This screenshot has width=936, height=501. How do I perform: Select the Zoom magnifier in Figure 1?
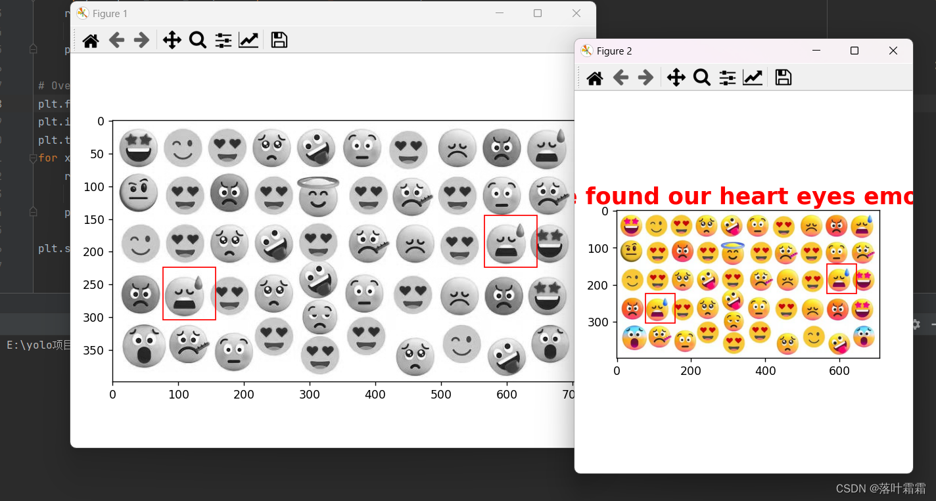click(x=197, y=41)
